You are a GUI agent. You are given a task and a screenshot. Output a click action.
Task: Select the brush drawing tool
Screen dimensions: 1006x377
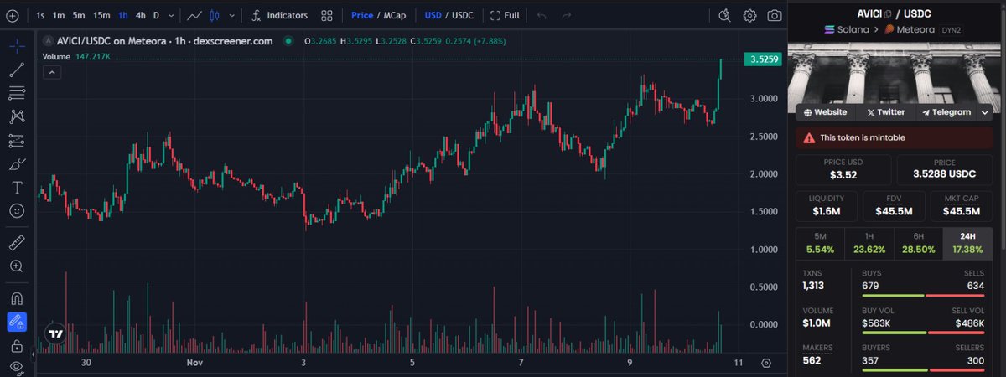(x=16, y=163)
